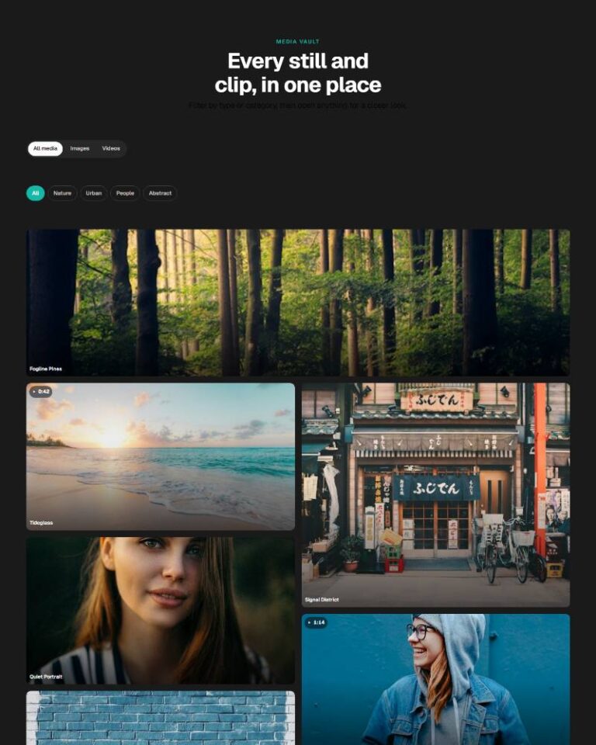Open the Signal District storefront image
The height and width of the screenshot is (745, 596).
coord(436,495)
